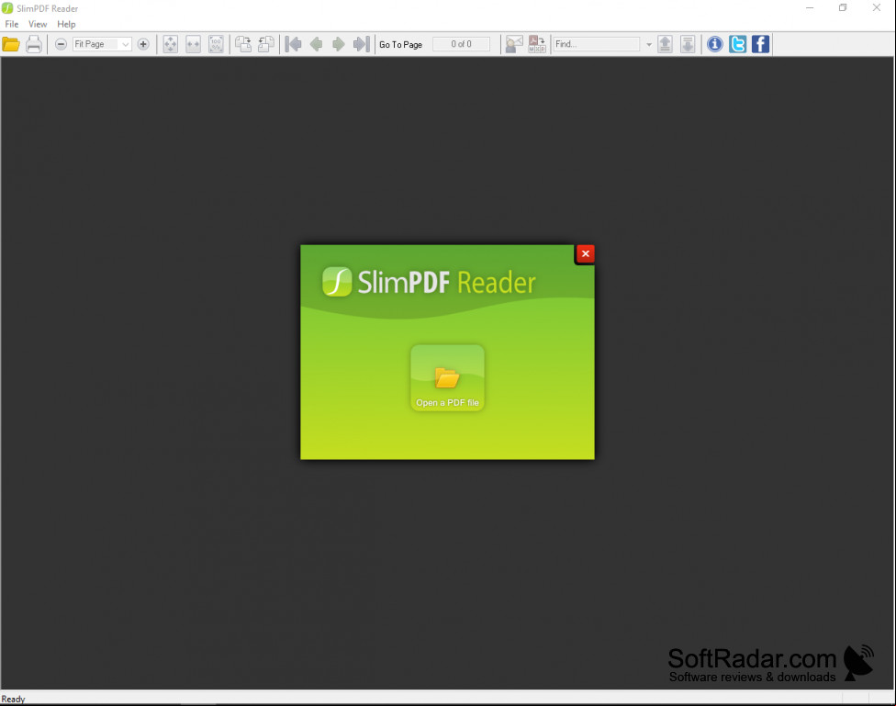The image size is (896, 706).
Task: Jump to the first page arrow
Action: 293,44
